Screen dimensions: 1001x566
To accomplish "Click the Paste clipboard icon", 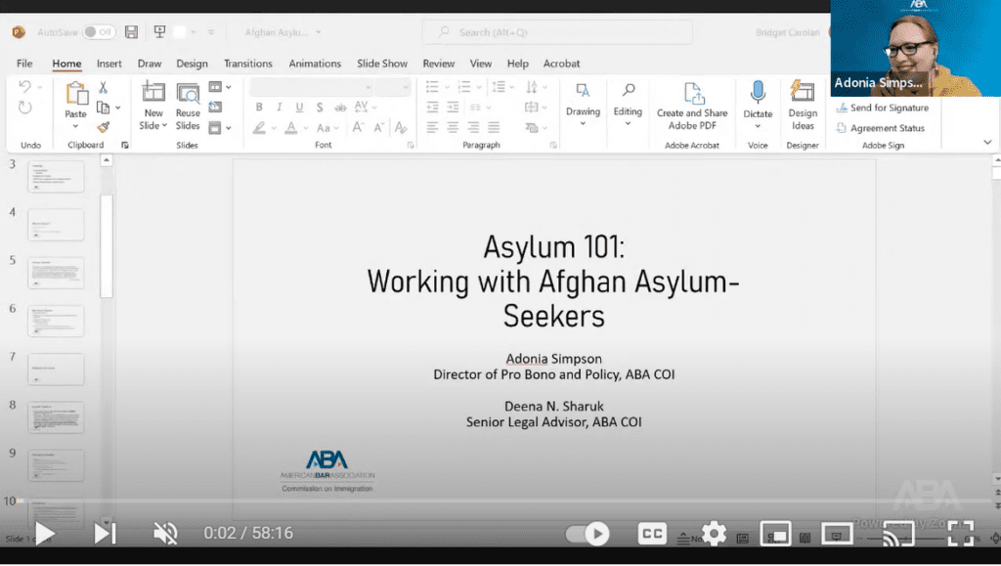I will coord(76,93).
